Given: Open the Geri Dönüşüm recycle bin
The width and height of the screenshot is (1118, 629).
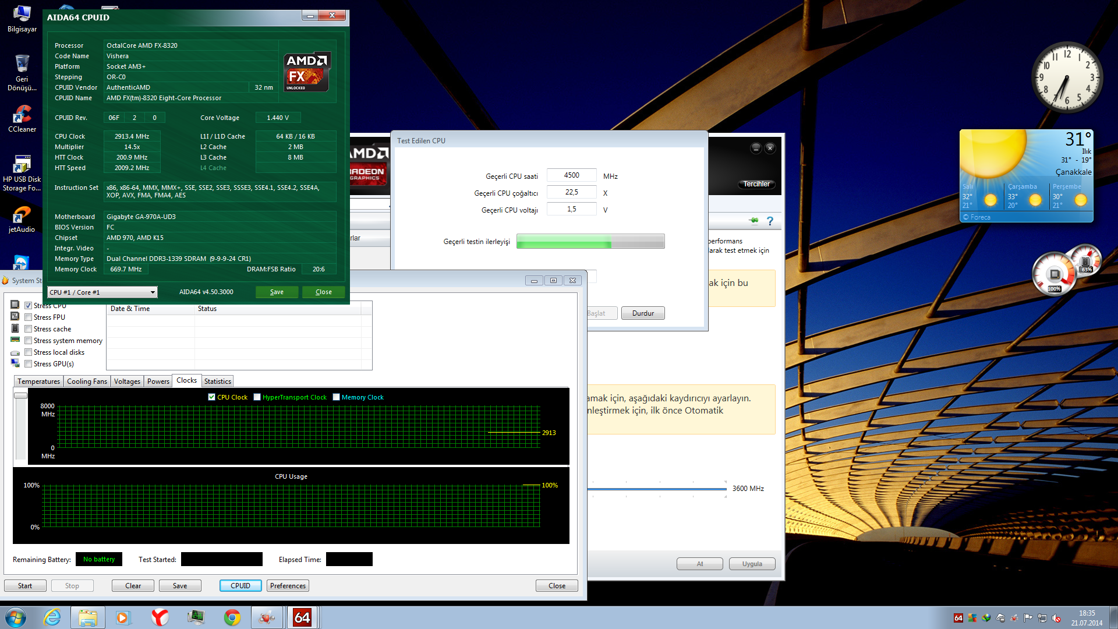Looking at the screenshot, I should (22, 73).
